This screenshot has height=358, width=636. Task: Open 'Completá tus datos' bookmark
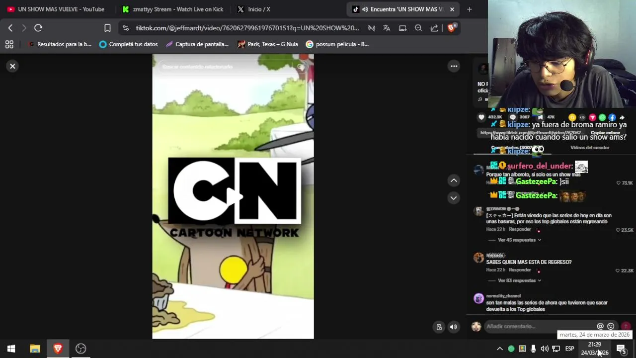point(128,44)
